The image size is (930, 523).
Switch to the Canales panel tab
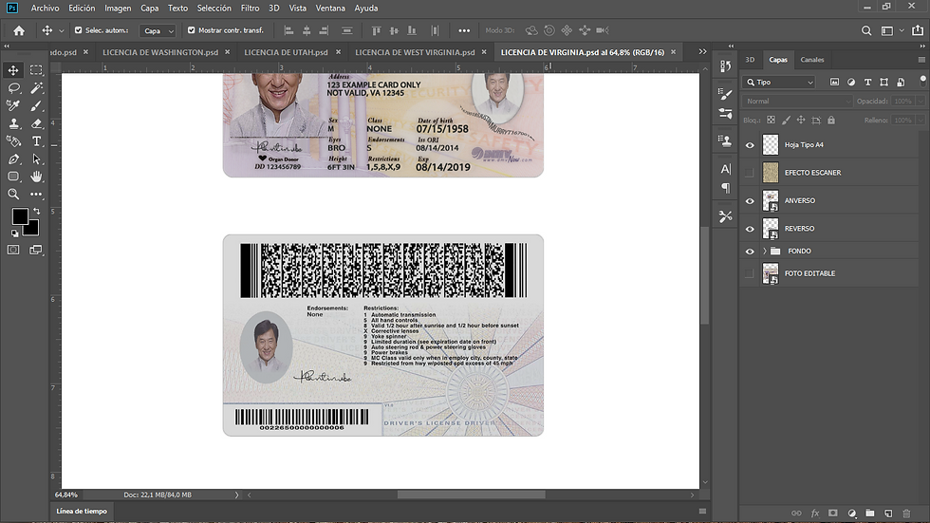[x=812, y=60]
